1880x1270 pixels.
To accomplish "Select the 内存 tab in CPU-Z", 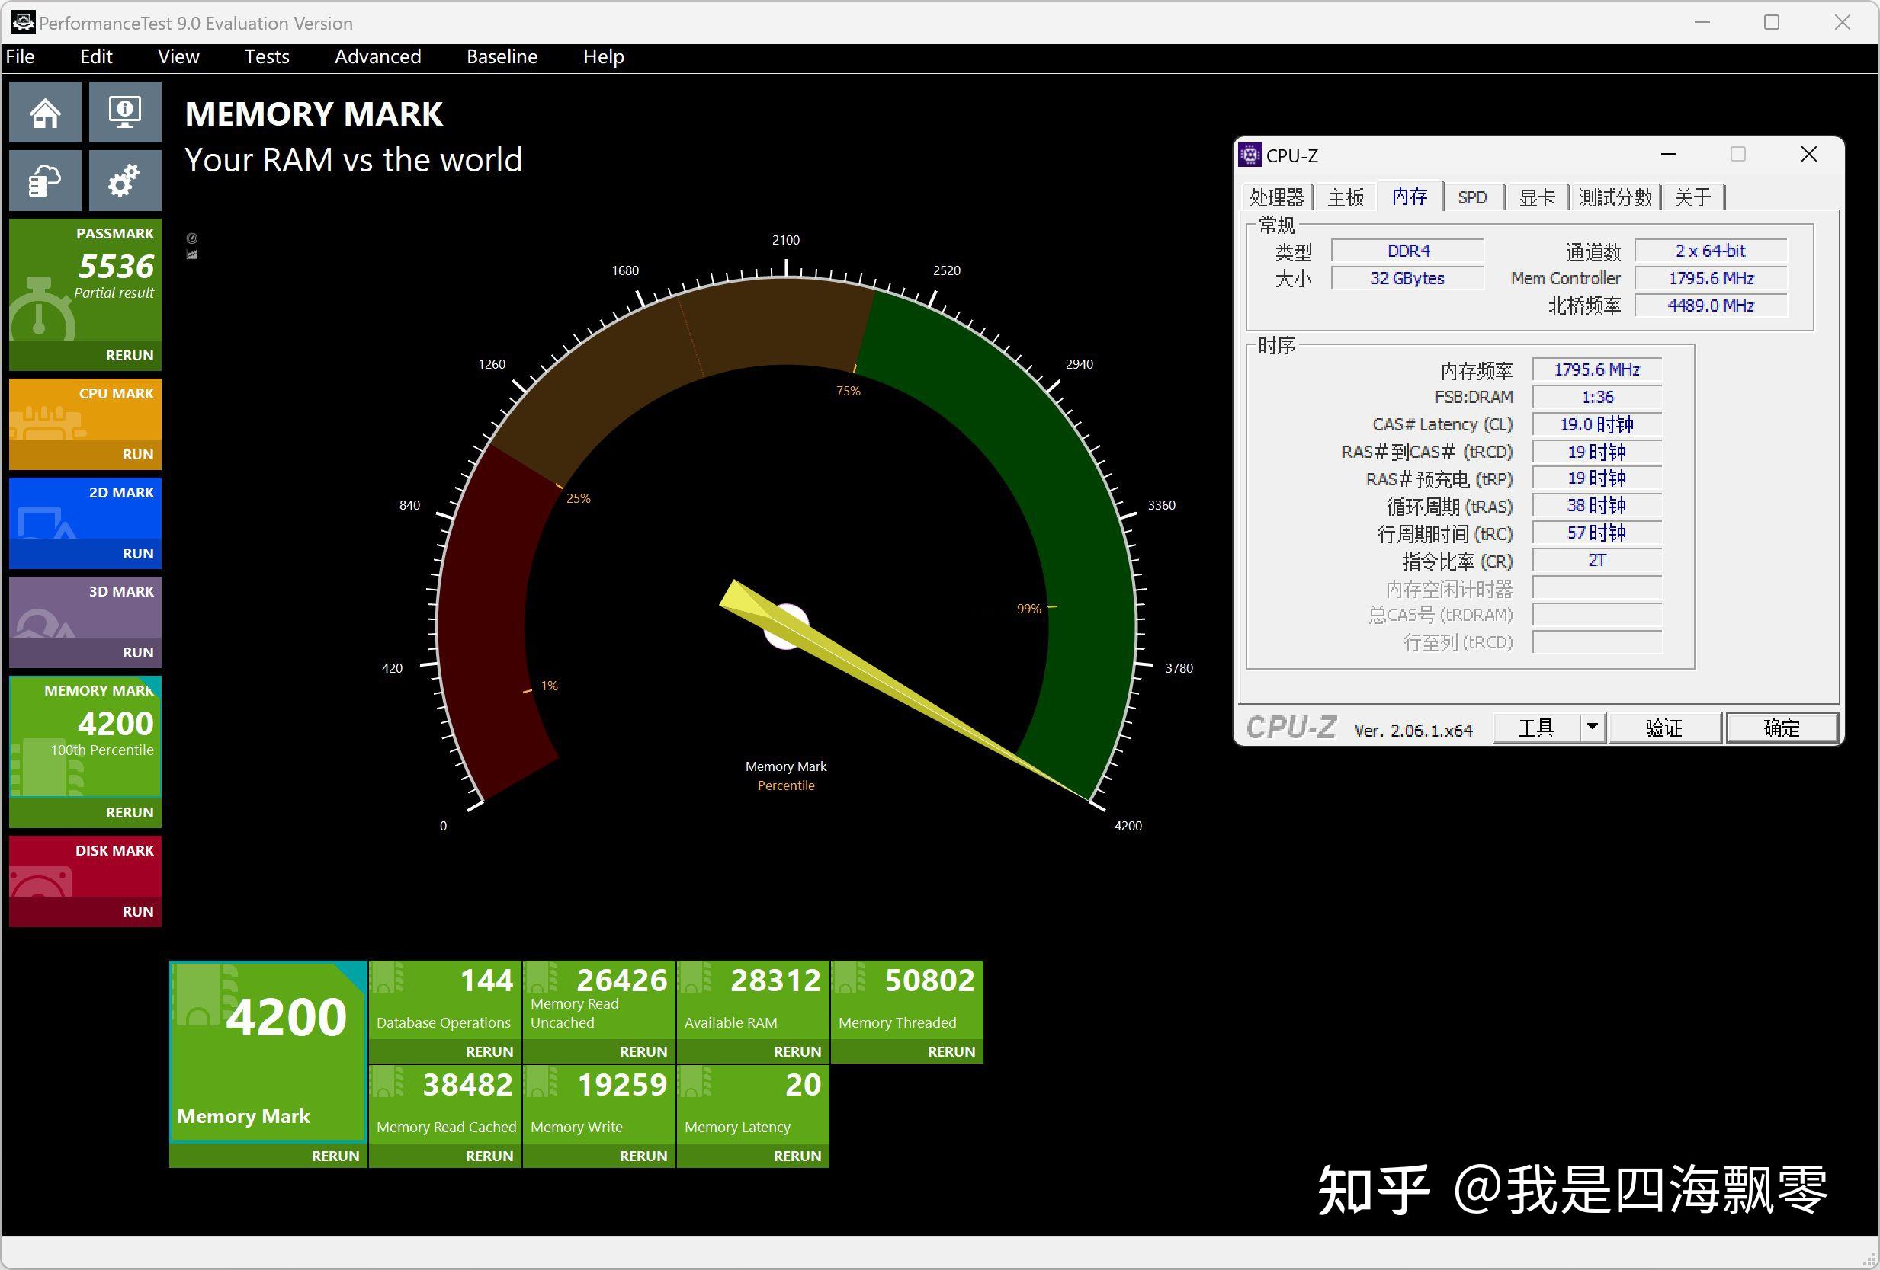I will [1410, 197].
